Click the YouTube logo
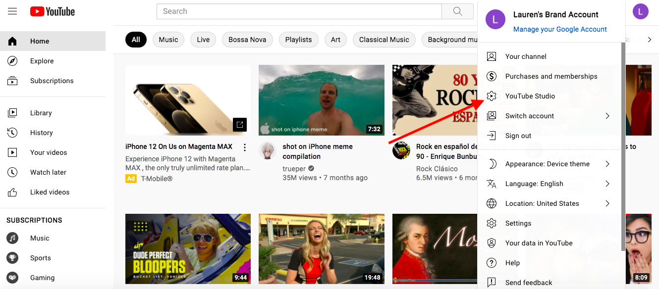This screenshot has height=289, width=659. [x=53, y=11]
